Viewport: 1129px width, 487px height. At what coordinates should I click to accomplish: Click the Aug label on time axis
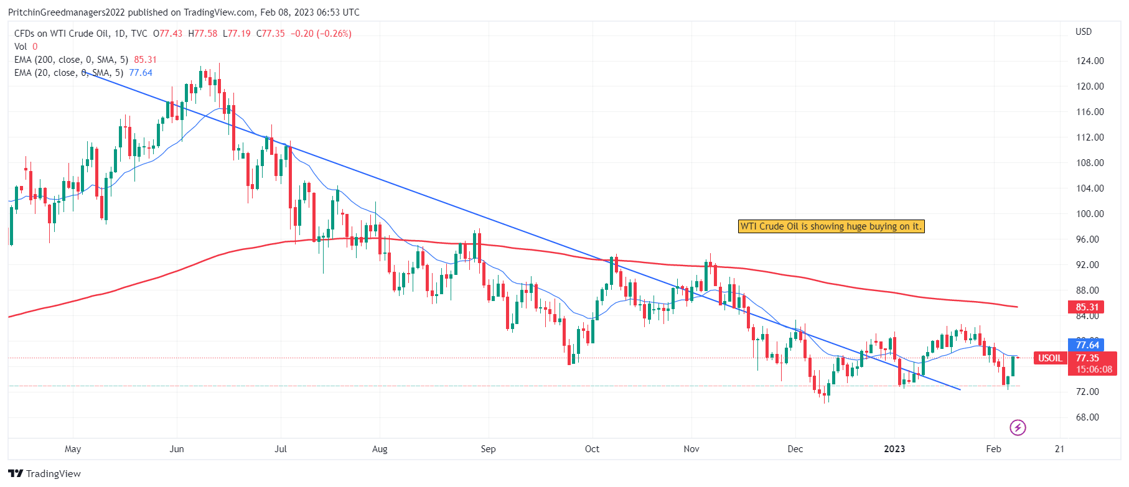[380, 448]
